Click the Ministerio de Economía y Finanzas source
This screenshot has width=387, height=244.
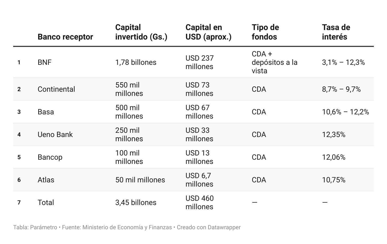tap(127, 227)
